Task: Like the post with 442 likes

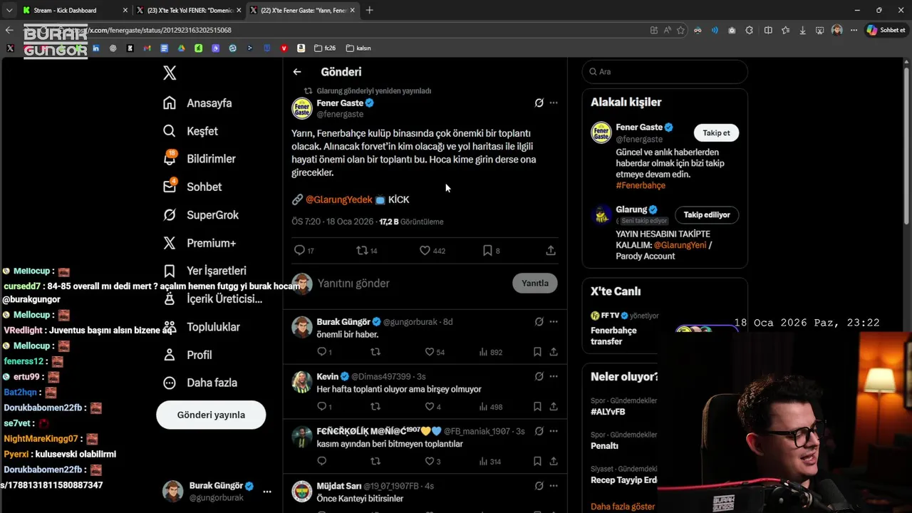Action: (425, 250)
